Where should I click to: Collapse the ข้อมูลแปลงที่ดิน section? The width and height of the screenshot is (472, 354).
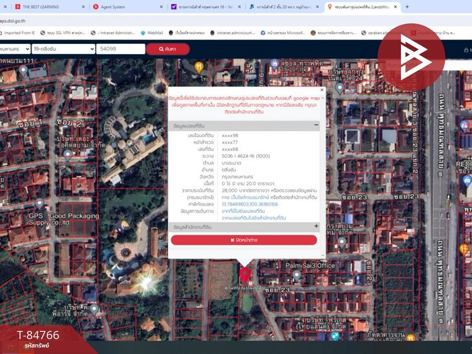(316, 126)
